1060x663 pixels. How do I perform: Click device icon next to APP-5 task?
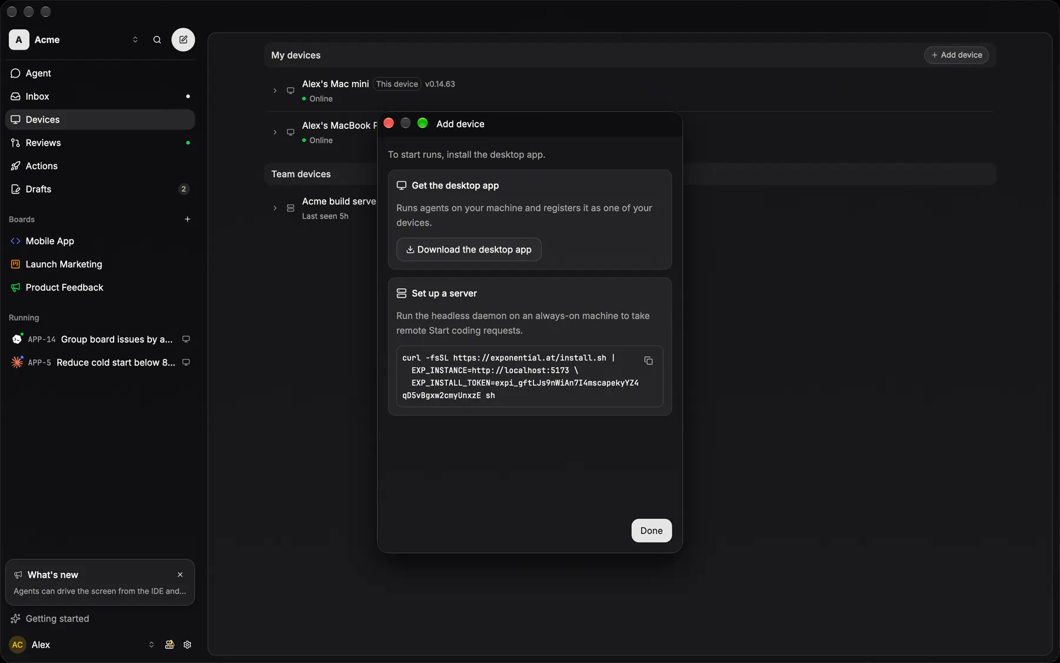point(186,363)
